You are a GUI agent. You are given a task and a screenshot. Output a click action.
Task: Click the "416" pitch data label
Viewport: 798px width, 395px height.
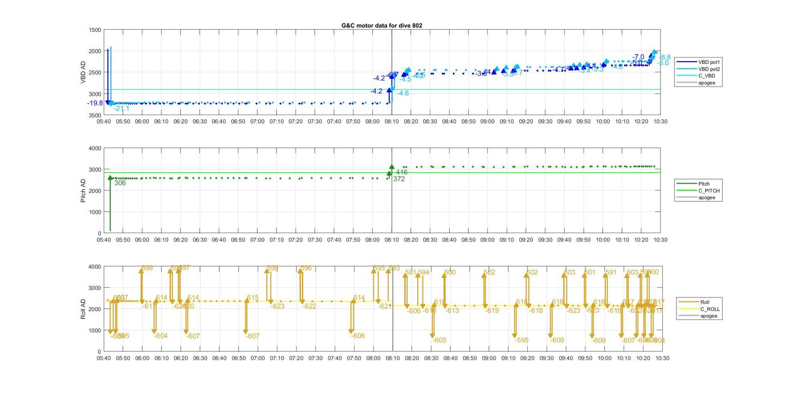[402, 172]
